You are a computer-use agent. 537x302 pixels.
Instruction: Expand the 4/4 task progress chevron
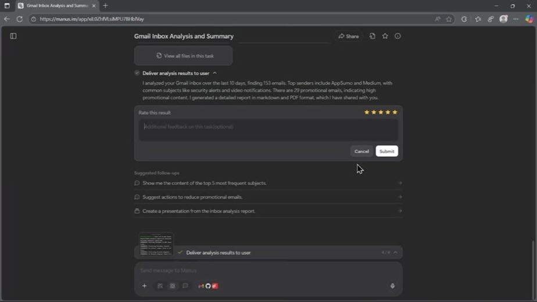click(x=396, y=253)
